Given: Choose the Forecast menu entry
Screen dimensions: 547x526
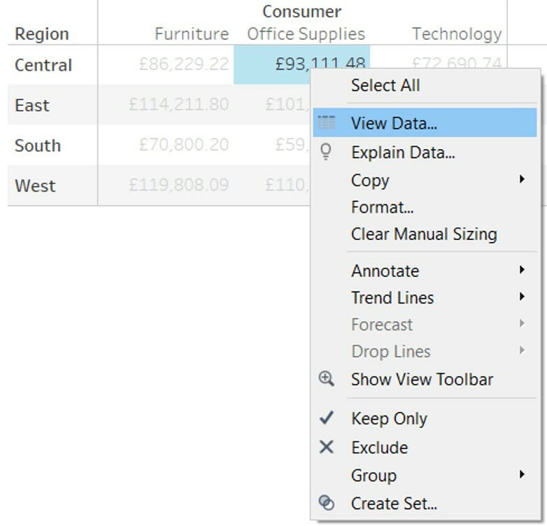Looking at the screenshot, I should click(x=382, y=325).
